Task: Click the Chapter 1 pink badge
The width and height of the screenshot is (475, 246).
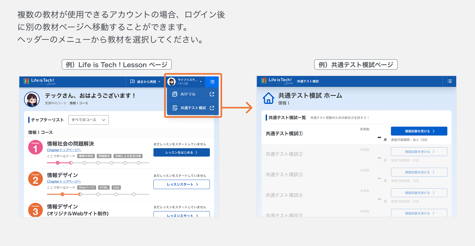Action: pos(35,147)
